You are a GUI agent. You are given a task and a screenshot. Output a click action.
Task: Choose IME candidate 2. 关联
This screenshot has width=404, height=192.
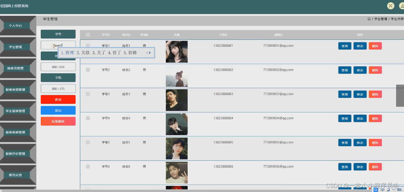click(83, 53)
